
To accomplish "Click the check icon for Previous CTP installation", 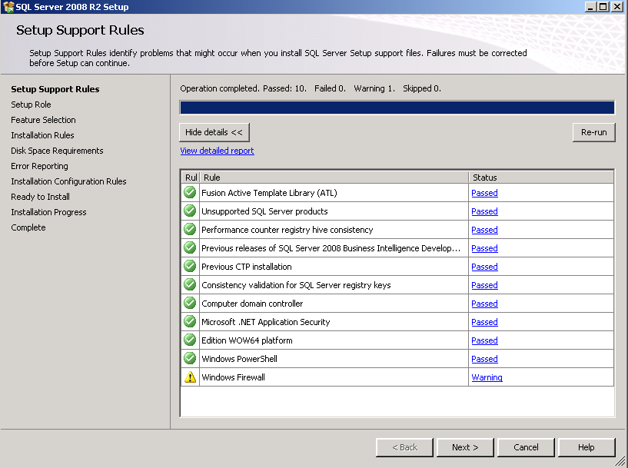I will pos(190,266).
